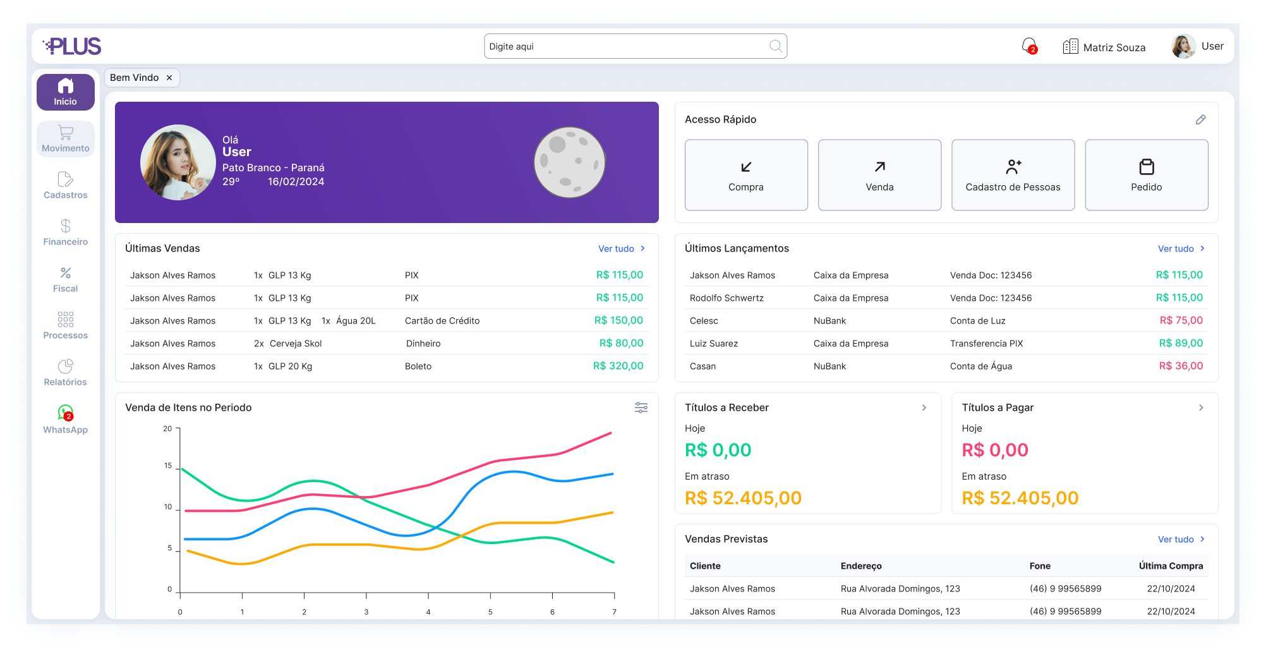Click the Cadastro de Pessoas button
Screen dimensions: 1266x654
[x=1013, y=175]
